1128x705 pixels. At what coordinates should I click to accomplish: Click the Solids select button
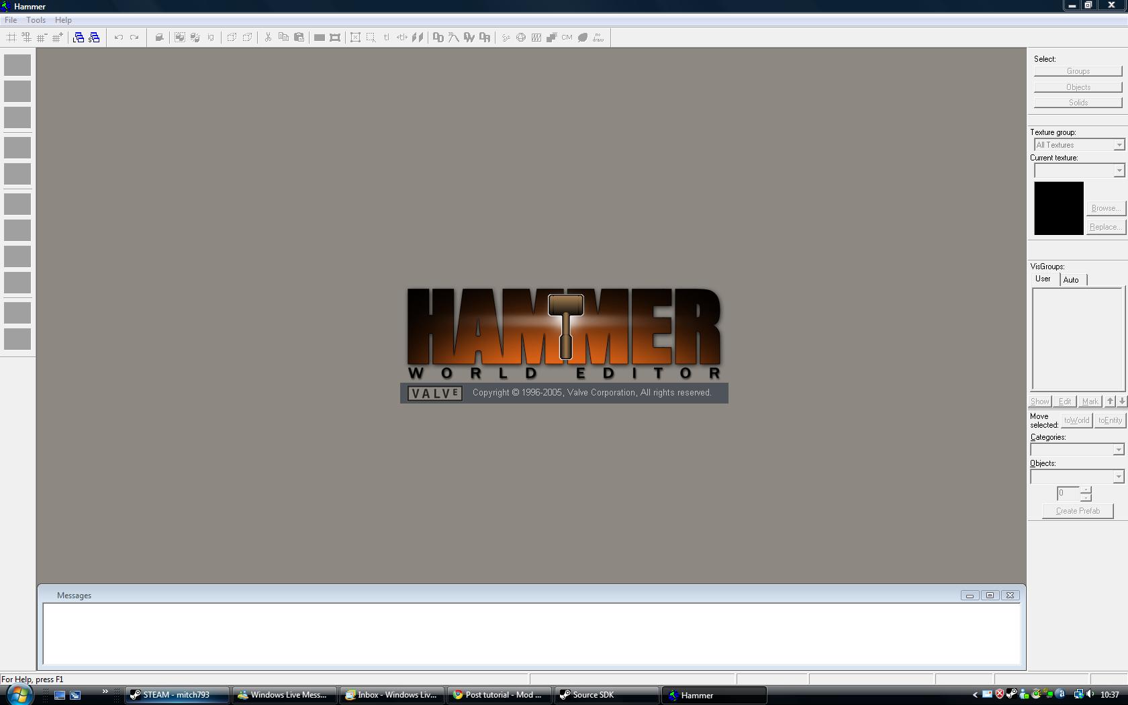coord(1078,103)
